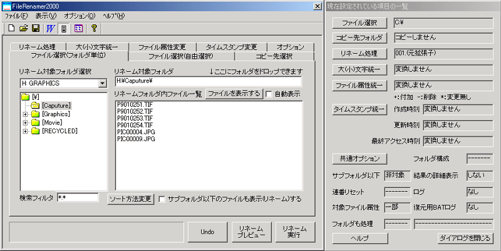
Task: Switch to the 大(小)文字統一 tab
Action: 97,47
